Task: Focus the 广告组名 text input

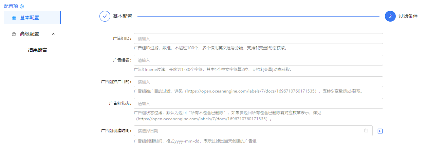Action: tap(258, 60)
